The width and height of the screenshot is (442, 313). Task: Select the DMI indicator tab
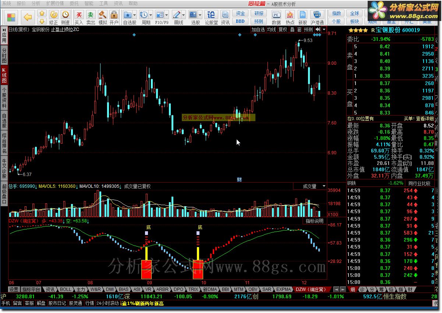110,289
